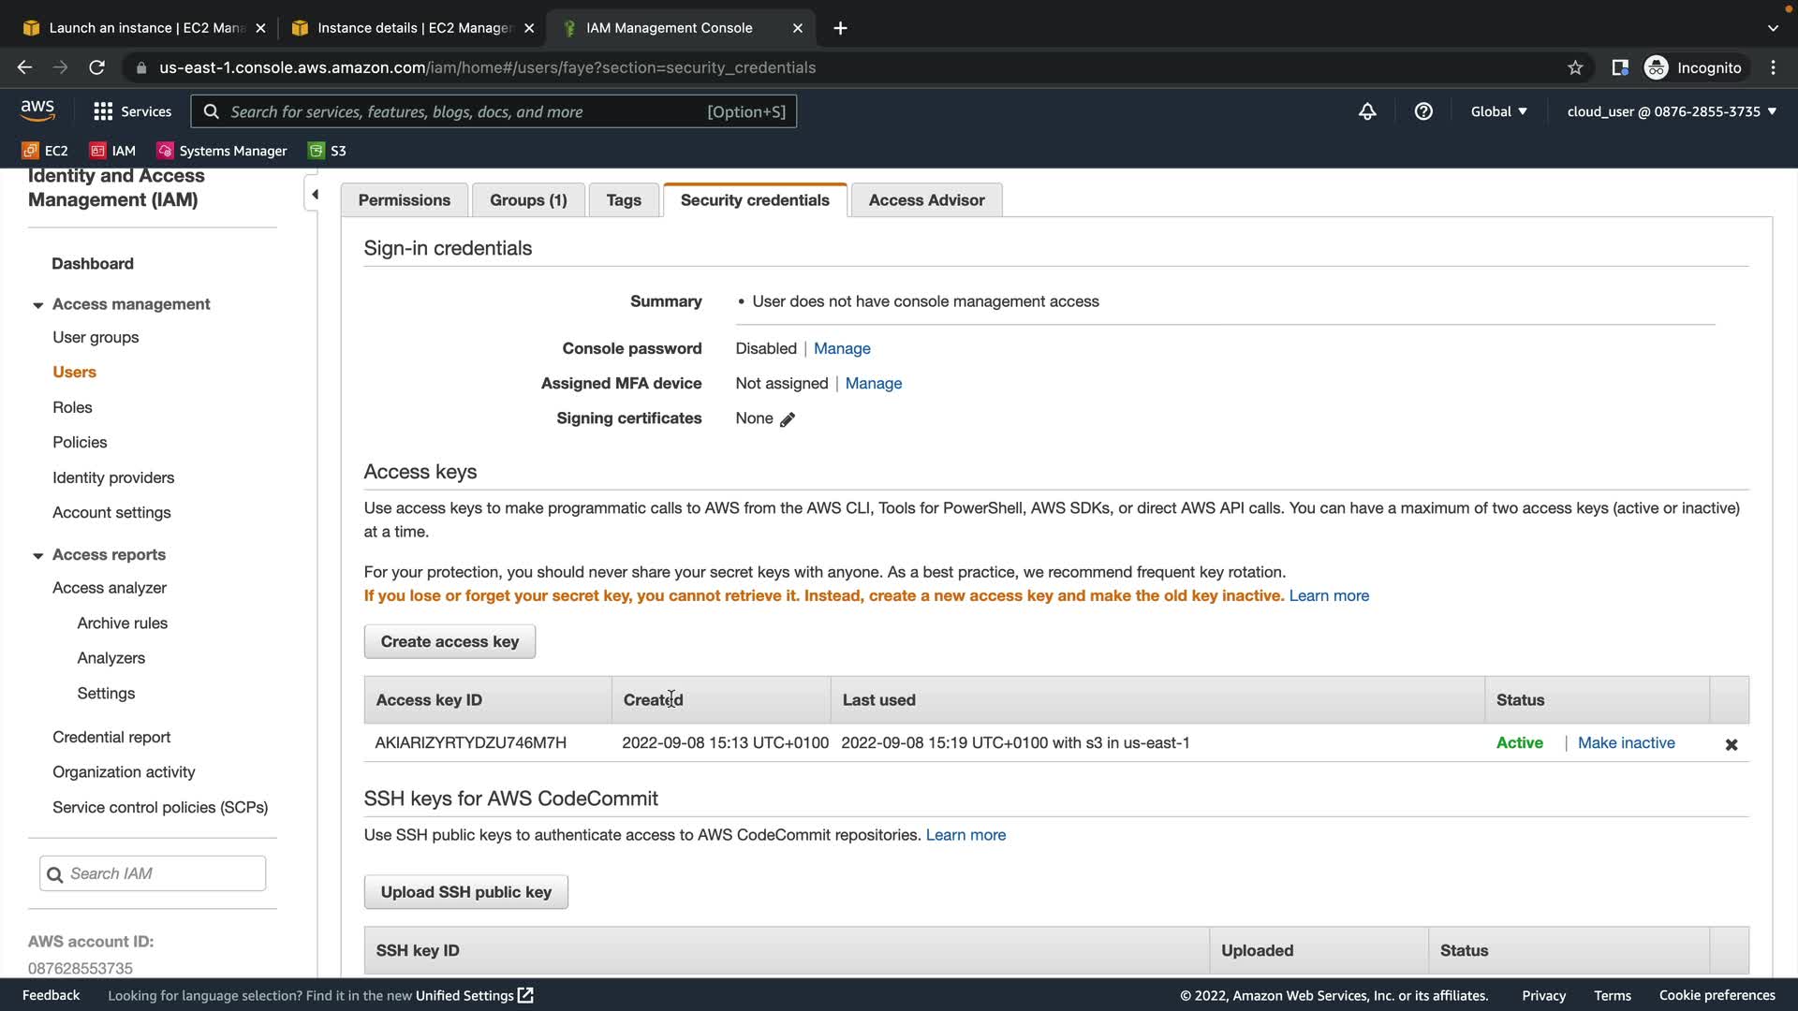Open Systems Manager favorites shortcut
Screen dimensions: 1798x1011
point(222,151)
